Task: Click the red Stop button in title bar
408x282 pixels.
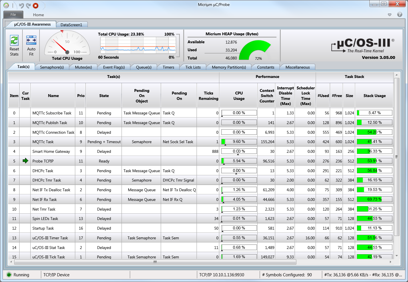Action: pos(36,5)
